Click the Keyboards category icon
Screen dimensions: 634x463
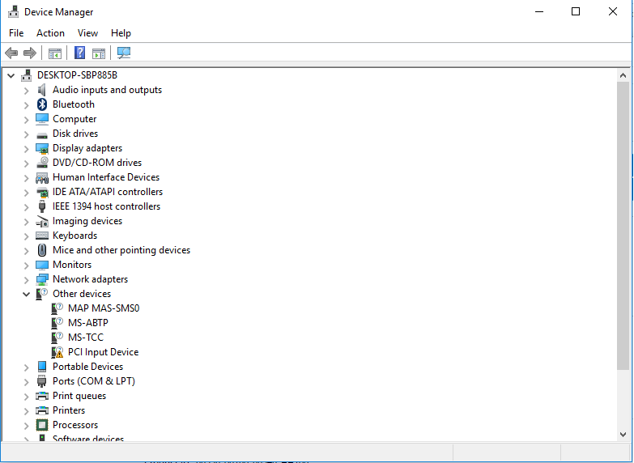pyautogui.click(x=41, y=236)
